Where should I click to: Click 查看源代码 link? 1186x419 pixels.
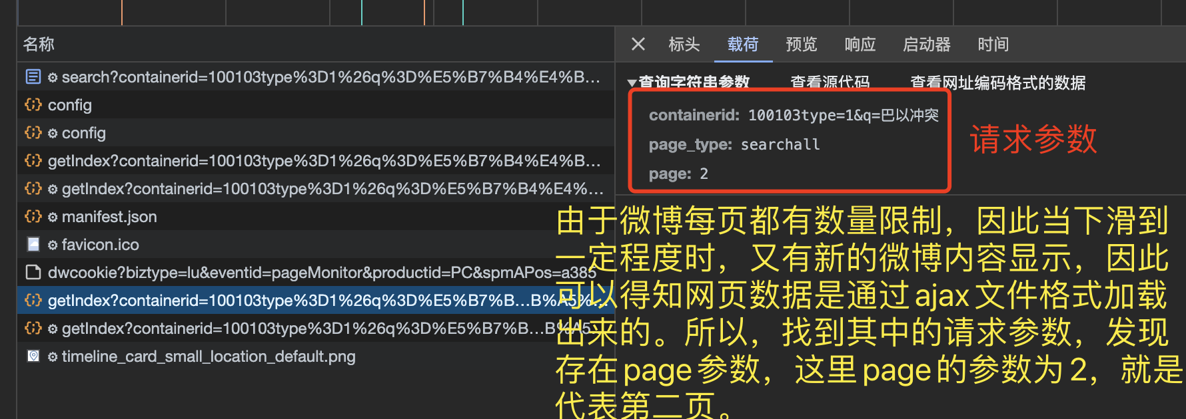click(x=830, y=82)
